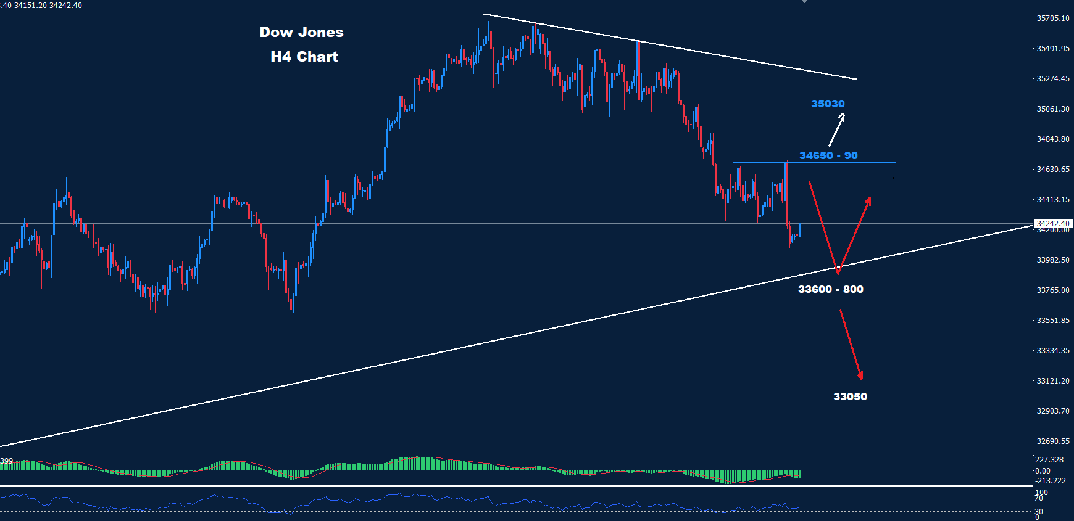
Task: Select the small black dot marker right of chart
Action: coord(893,178)
